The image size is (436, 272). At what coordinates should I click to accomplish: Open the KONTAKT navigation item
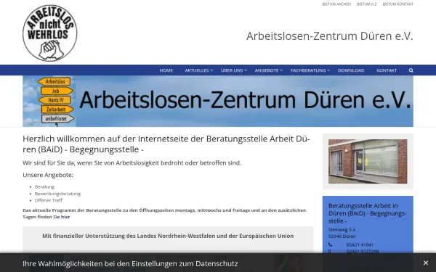click(x=387, y=70)
